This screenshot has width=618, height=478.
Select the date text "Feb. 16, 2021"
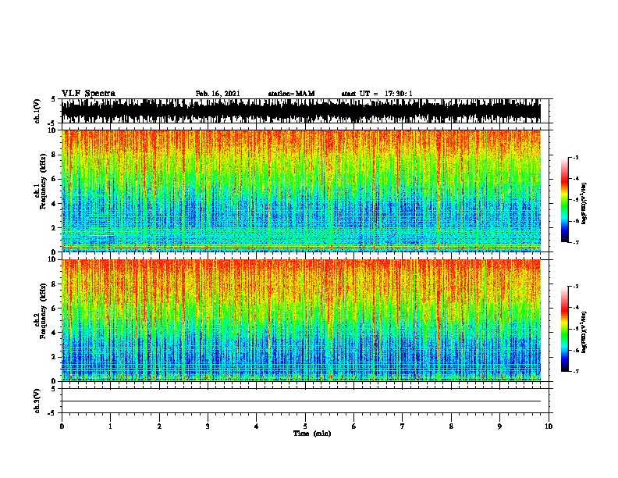[x=218, y=94]
